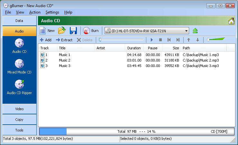Image resolution: width=238 pixels, height=145 pixels.
Task: Skip to the previous track
Action: click(169, 40)
